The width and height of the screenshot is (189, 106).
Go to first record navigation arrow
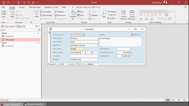click(x=56, y=64)
